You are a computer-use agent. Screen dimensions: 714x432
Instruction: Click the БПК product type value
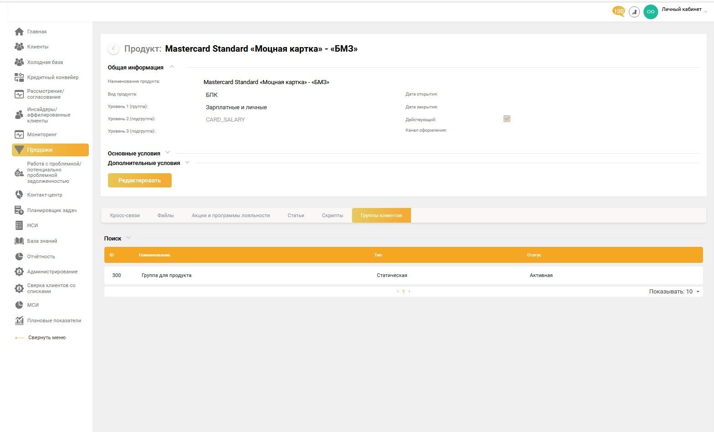[211, 95]
